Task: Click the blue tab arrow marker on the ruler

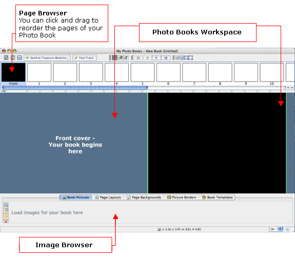Action: [4, 91]
